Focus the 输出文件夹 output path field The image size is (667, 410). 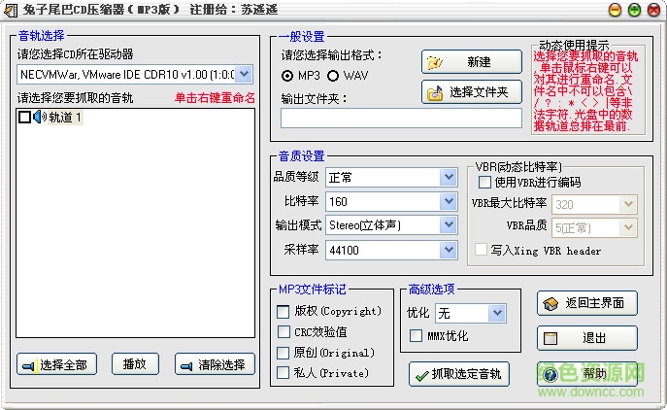pyautogui.click(x=401, y=118)
